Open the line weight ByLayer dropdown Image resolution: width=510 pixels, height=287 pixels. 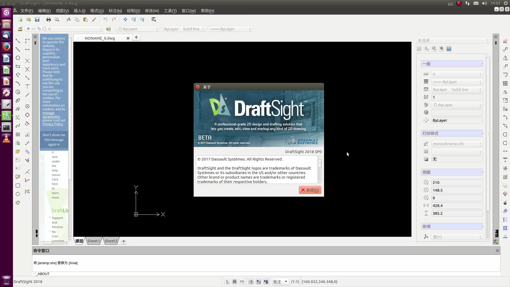[231, 29]
